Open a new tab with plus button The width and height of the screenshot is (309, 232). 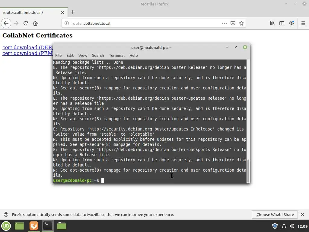click(x=73, y=12)
